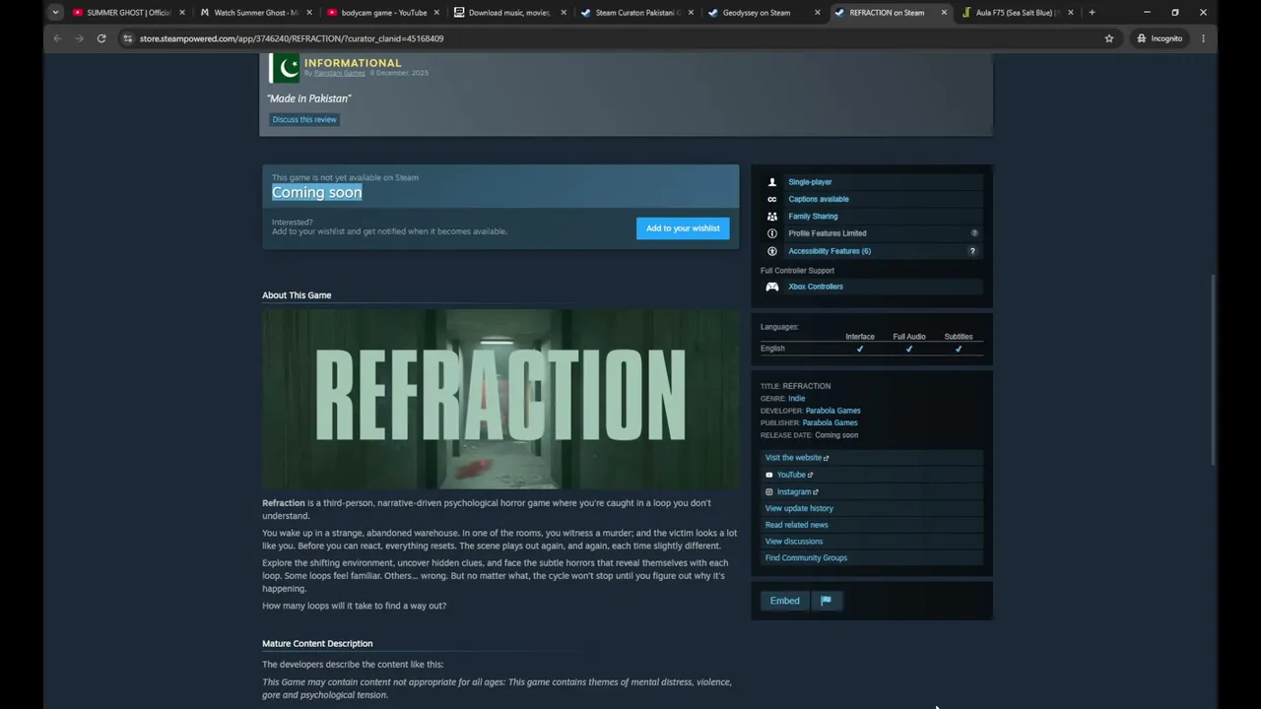This screenshot has height=709, width=1261.
Task: Bookmark this page with the star icon
Action: [1109, 38]
